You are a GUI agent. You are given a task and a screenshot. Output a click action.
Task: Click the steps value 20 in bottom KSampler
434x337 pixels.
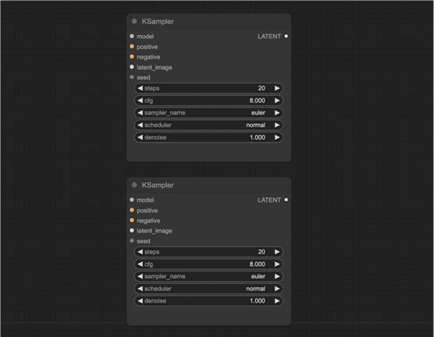(x=261, y=252)
